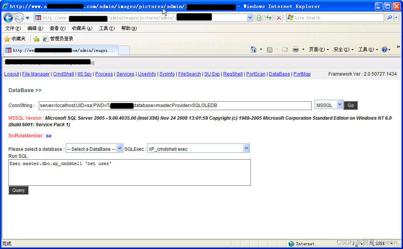Open the 工具(T) menu
The image size is (403, 249).
tap(107, 28)
